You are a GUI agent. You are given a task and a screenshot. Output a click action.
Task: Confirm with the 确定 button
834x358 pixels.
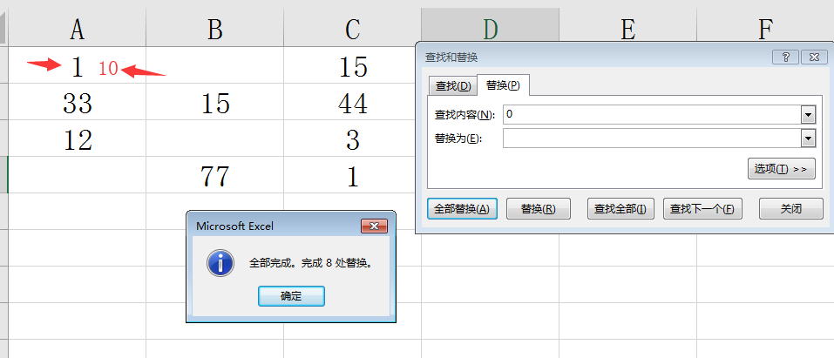[x=291, y=296]
